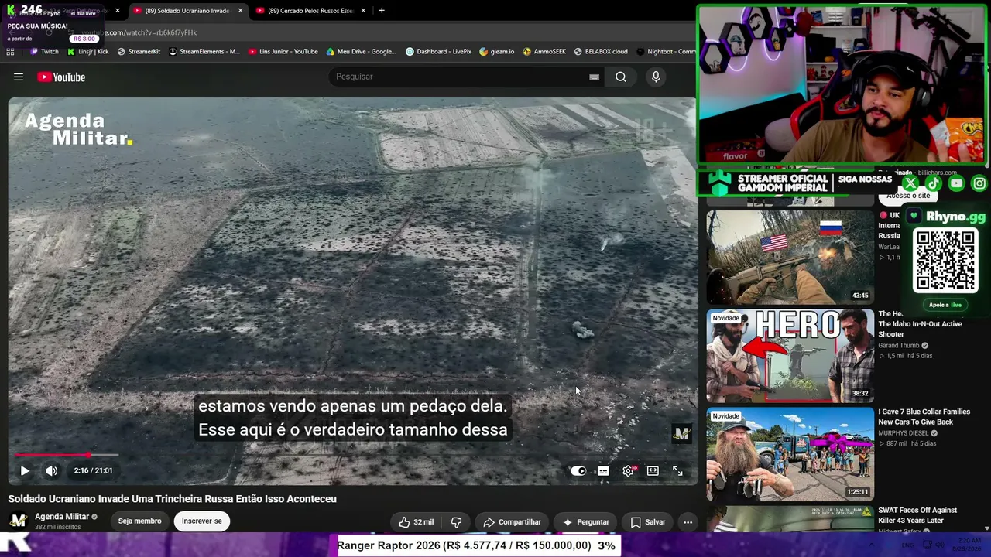Screen dimensions: 991x557
Task: Toggle the autoplay switch in the player
Action: (578, 470)
